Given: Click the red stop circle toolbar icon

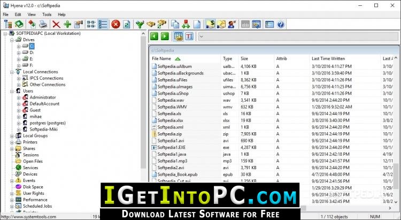Looking at the screenshot, I should tap(115, 24).
